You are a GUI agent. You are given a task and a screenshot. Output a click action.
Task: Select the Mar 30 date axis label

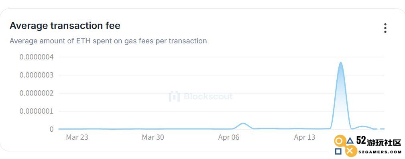[x=153, y=137]
